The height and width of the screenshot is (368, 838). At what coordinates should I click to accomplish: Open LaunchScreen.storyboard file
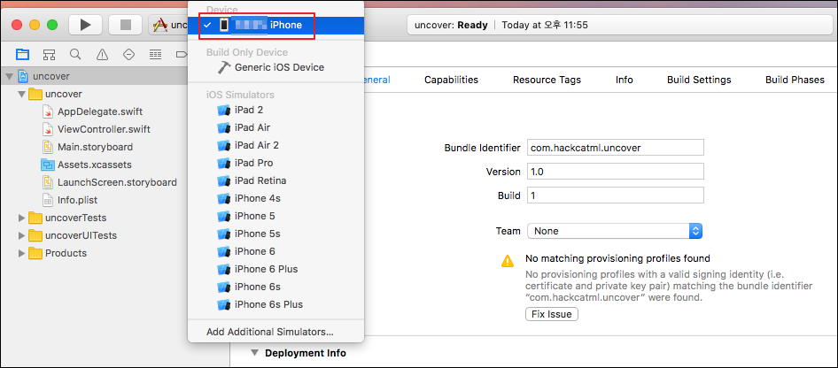coord(117,182)
